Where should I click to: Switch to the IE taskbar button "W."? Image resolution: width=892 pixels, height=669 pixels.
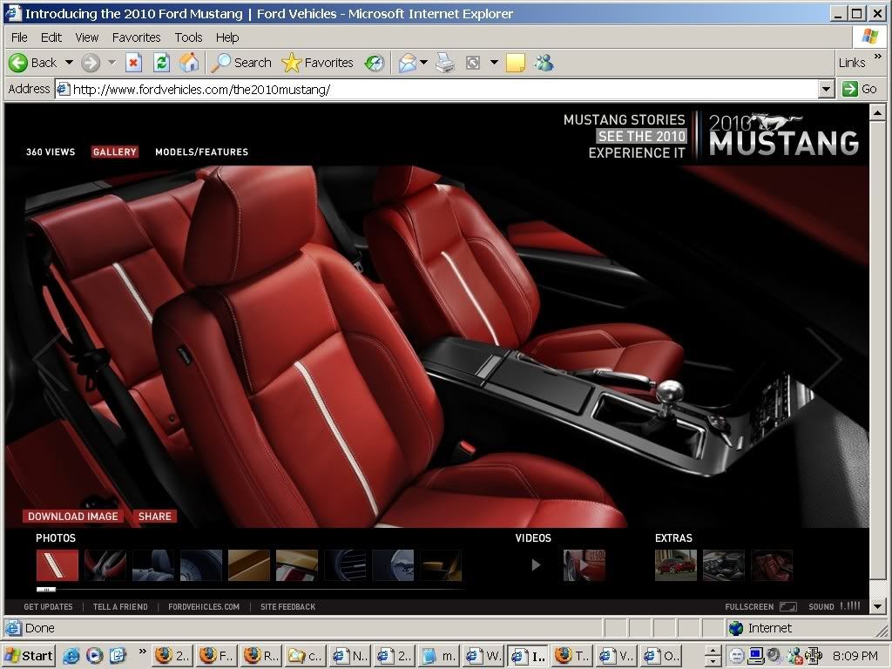click(483, 655)
